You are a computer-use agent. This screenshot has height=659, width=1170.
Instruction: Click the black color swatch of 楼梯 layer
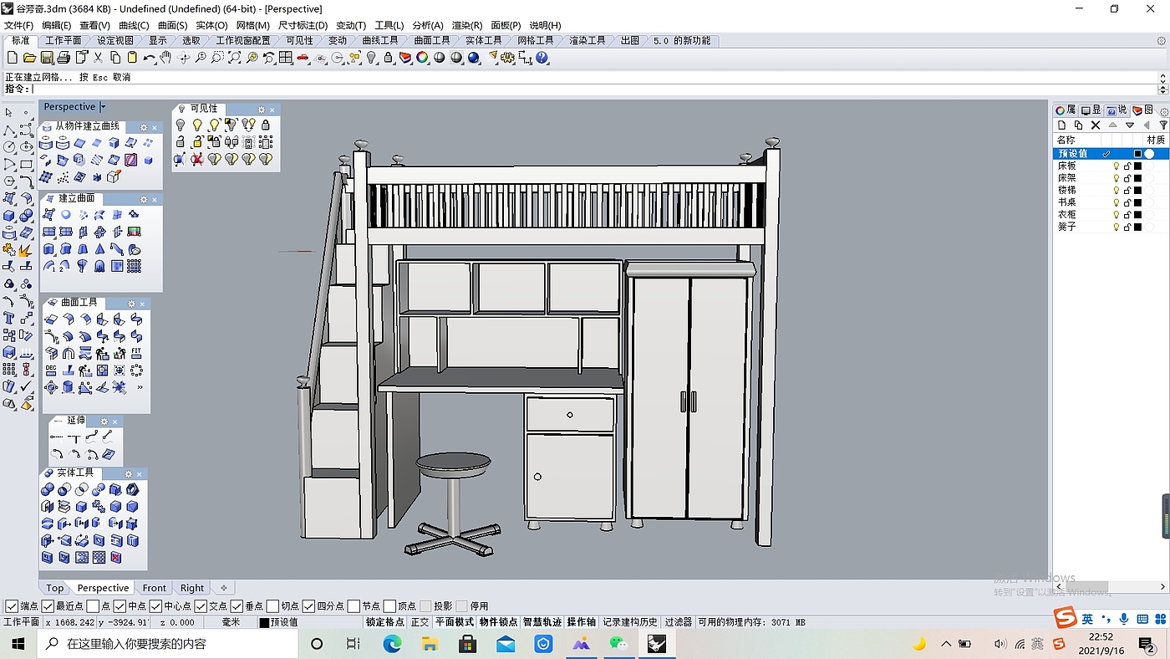1137,191
